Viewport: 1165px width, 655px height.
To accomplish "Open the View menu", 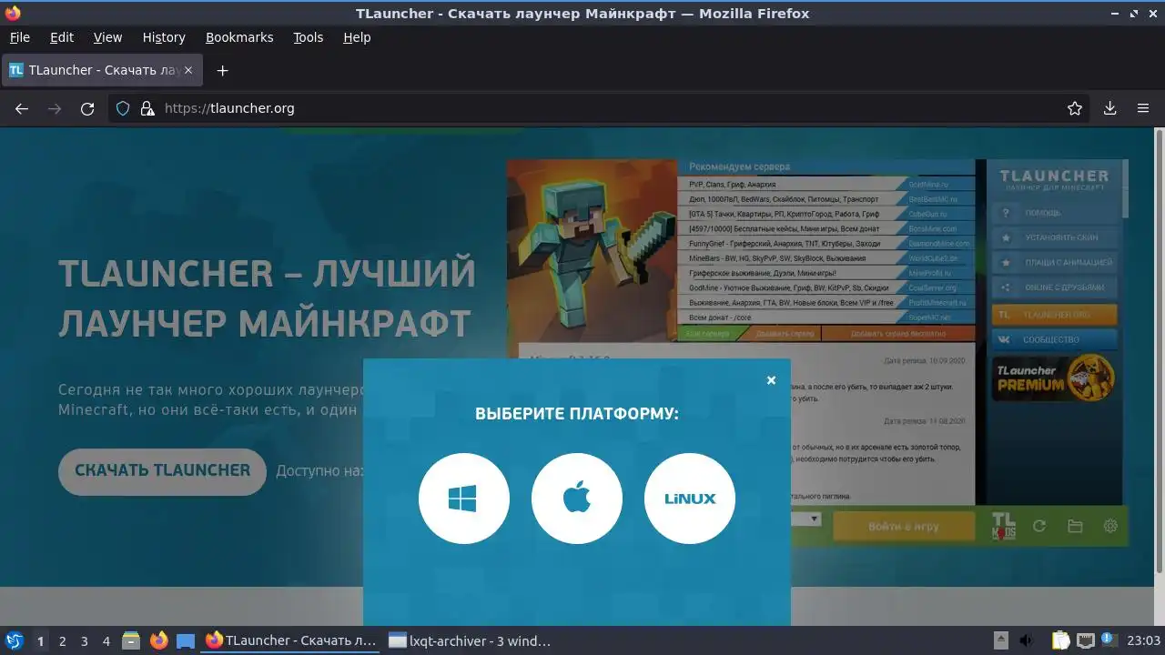I will pyautogui.click(x=107, y=37).
